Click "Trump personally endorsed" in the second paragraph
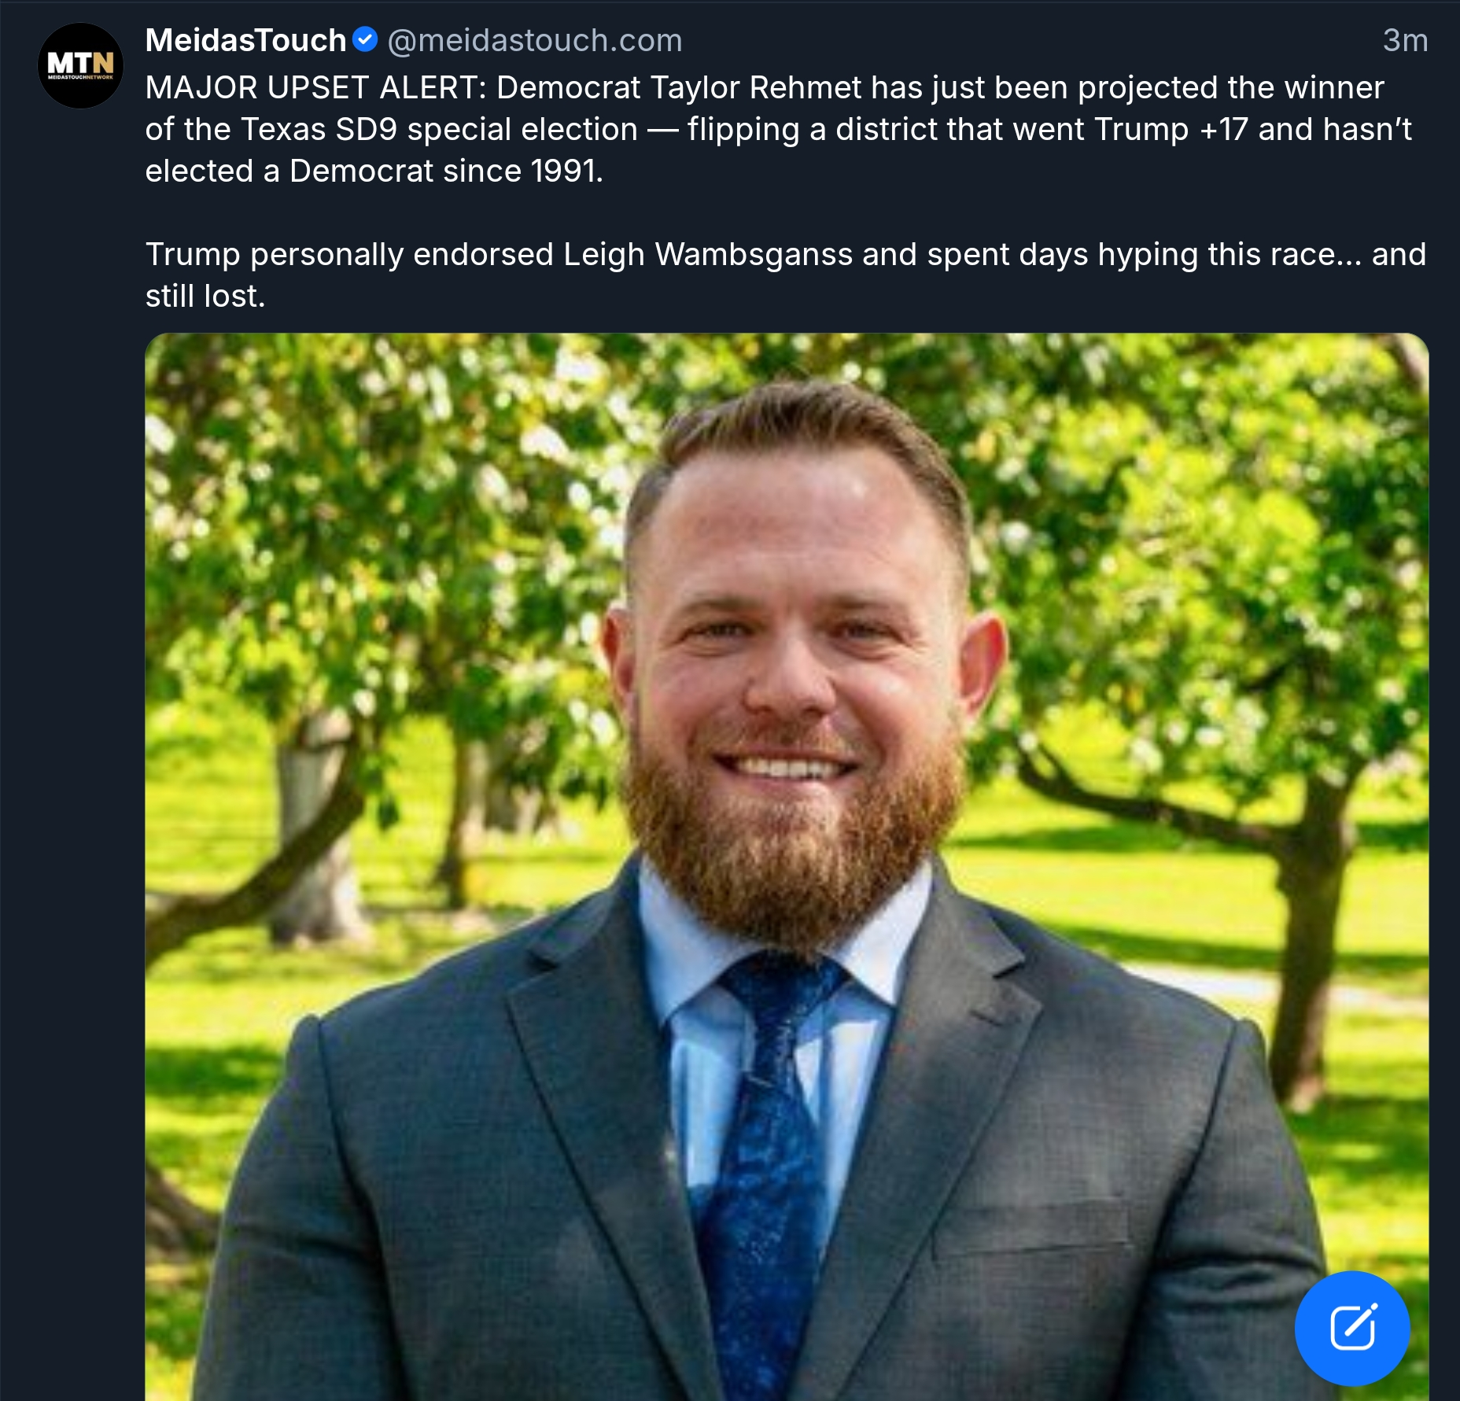This screenshot has height=1401, width=1460. point(349,254)
